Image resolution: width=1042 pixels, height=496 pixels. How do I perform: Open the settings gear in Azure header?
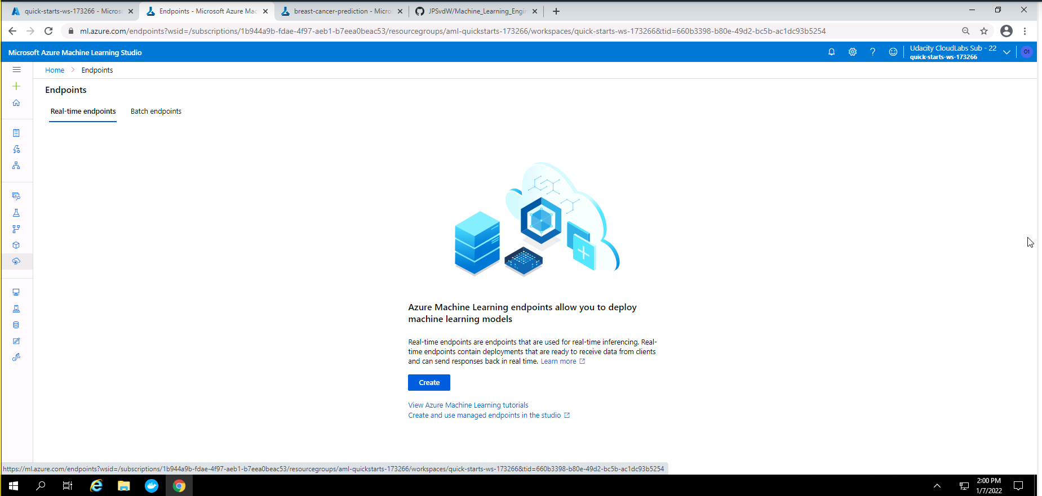(x=852, y=52)
